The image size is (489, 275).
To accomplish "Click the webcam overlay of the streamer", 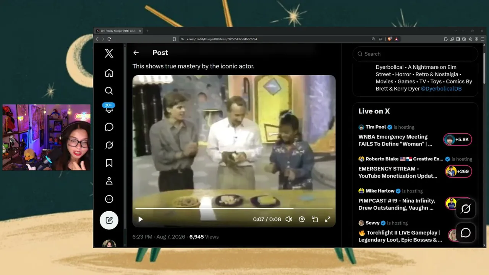I will pos(46,137).
